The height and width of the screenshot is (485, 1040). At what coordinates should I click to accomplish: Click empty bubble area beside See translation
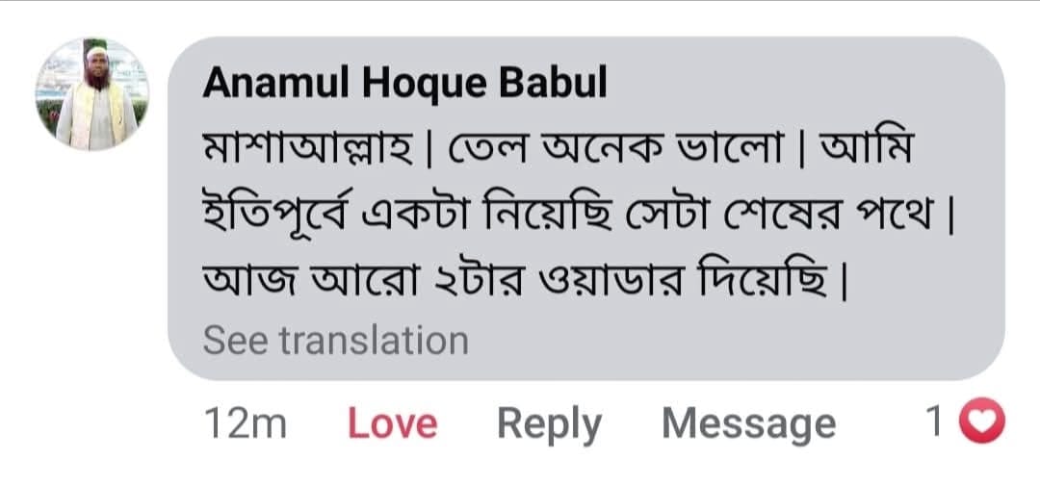point(730,342)
